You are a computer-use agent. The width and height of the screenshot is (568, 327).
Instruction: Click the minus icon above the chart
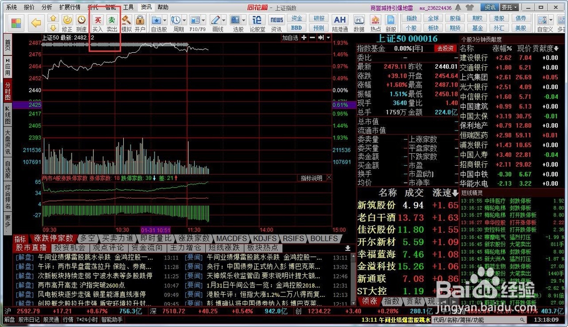(x=312, y=37)
